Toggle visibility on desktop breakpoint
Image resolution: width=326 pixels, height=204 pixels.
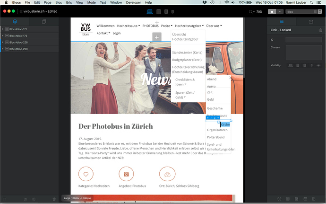(291, 65)
